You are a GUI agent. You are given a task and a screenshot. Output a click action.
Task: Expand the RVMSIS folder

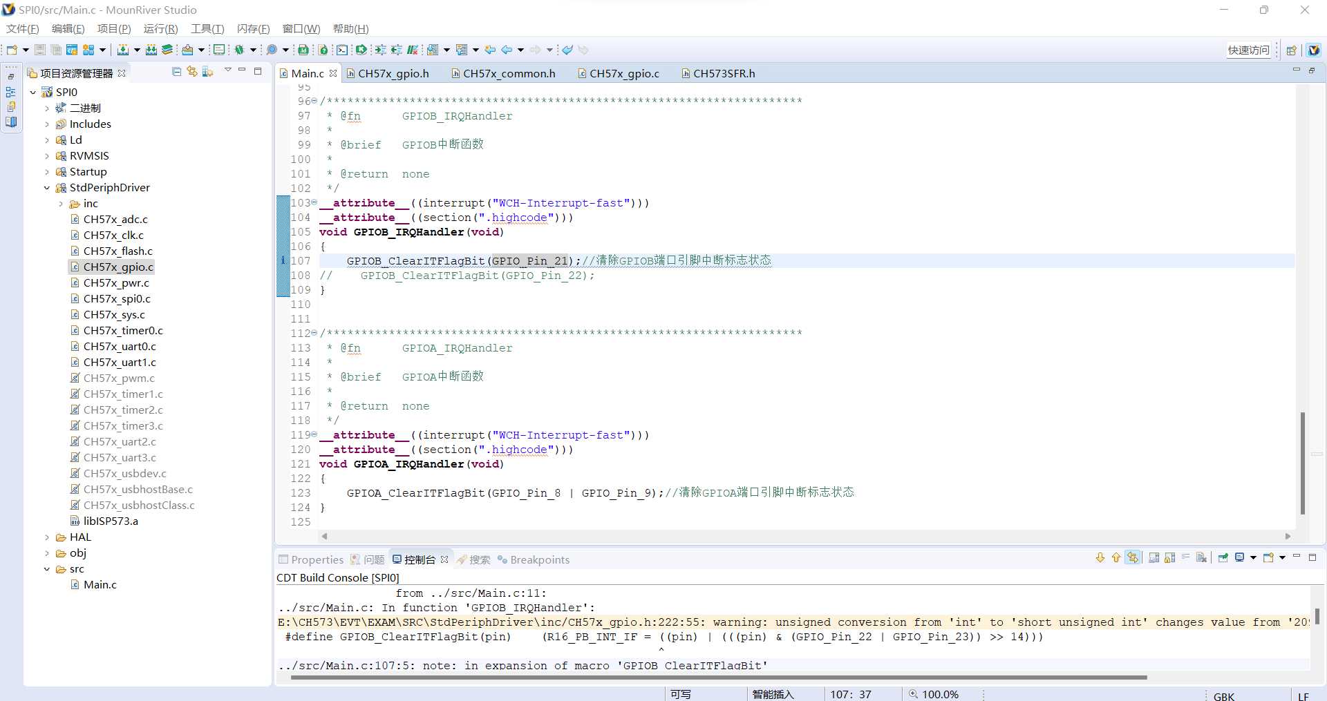(46, 156)
